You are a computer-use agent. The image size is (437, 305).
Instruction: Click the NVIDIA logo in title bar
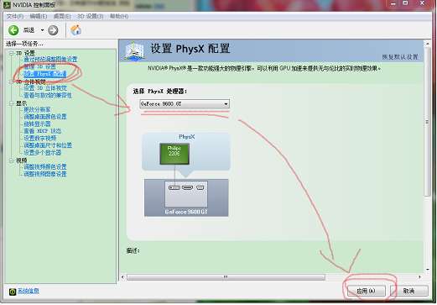point(6,4)
